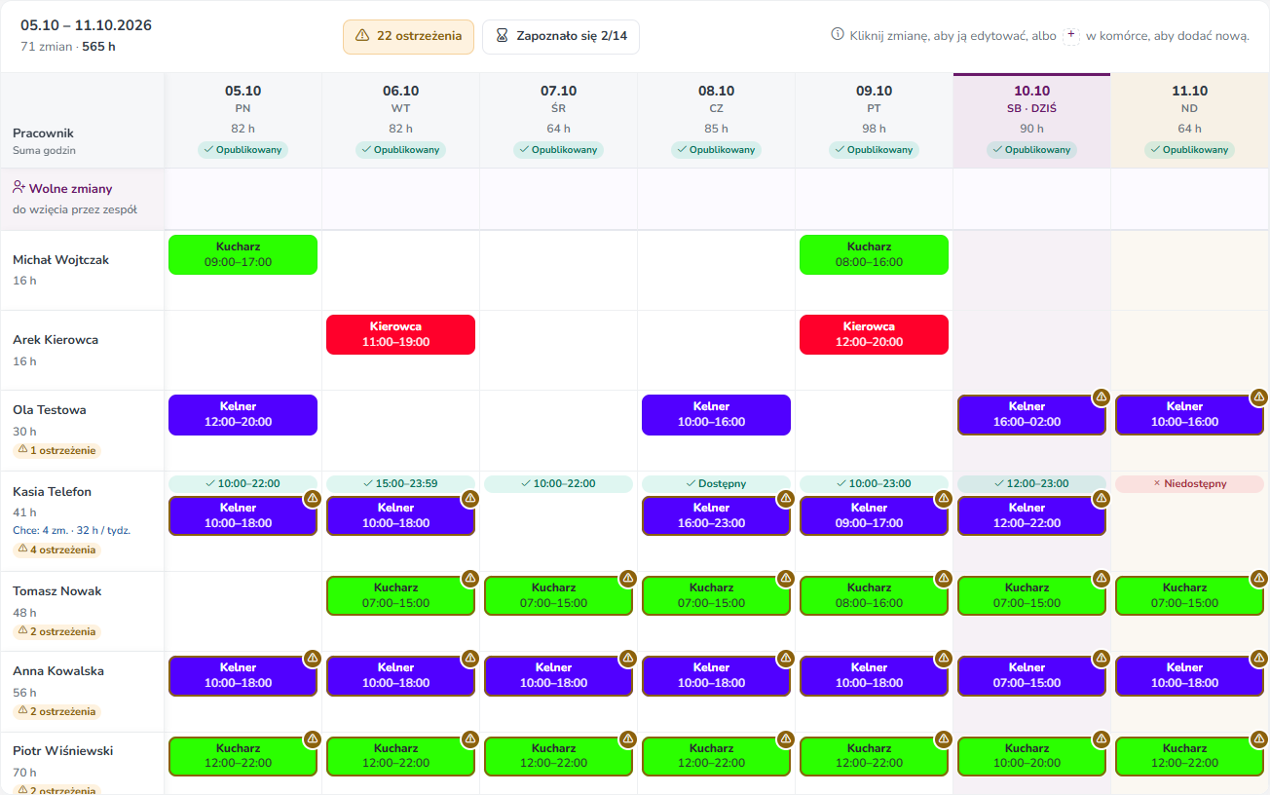Click Kasia Telefon's Dostępny availability label

[717, 484]
